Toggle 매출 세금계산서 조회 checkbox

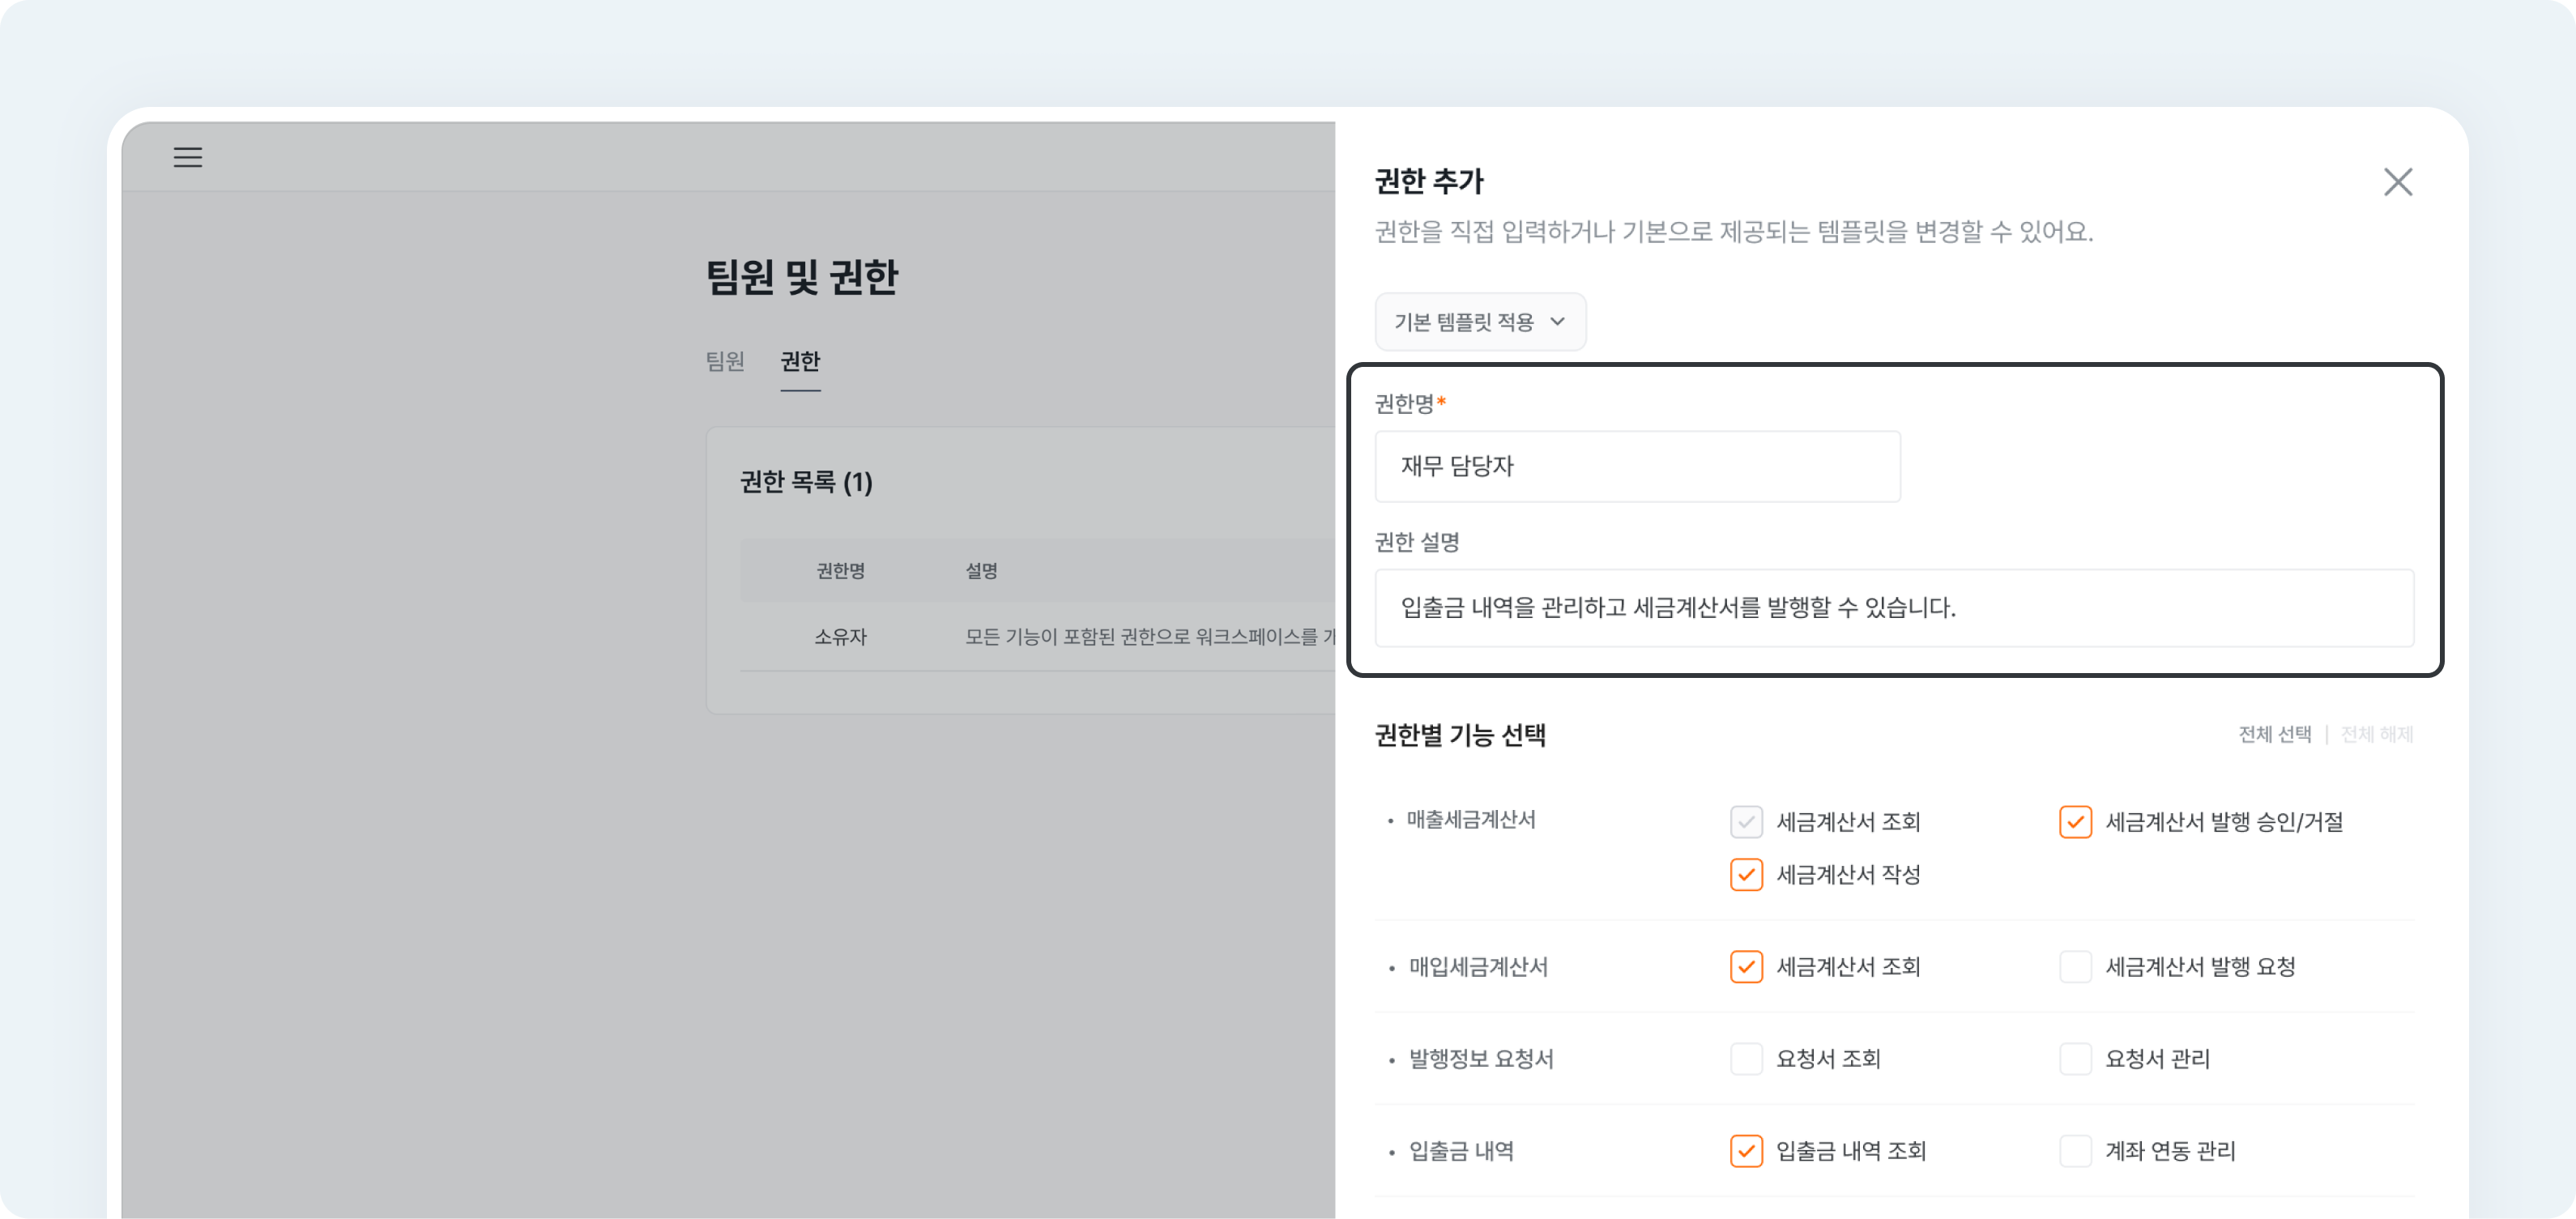point(1746,822)
